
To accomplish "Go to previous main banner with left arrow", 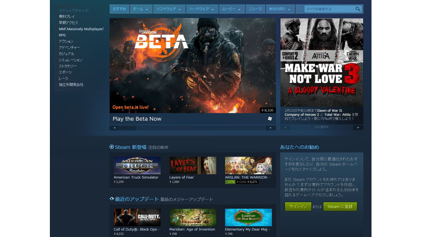I will (114, 128).
